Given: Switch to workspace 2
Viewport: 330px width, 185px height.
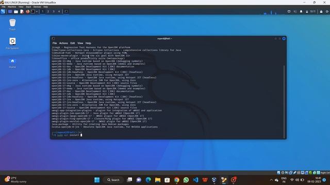Looking at the screenshot, I should 48,11.
